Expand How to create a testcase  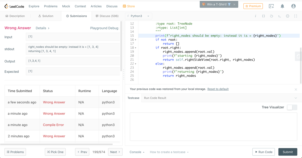pos(169,152)
